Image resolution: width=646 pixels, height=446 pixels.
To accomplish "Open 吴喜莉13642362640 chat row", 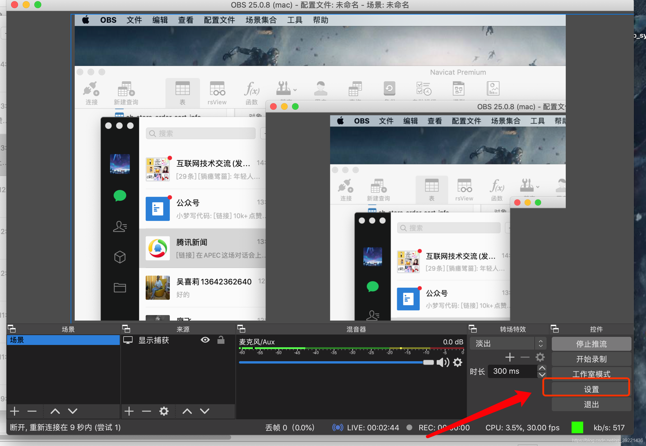I will (x=203, y=287).
